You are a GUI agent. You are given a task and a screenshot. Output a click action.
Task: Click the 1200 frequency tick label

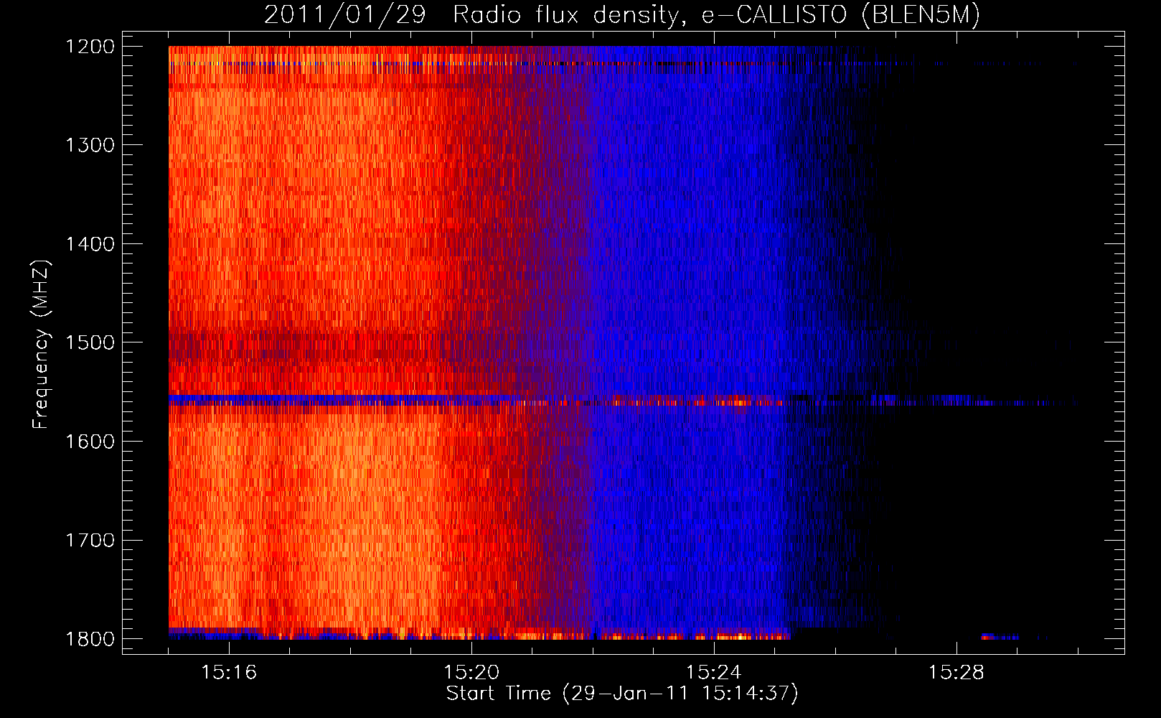pyautogui.click(x=90, y=47)
